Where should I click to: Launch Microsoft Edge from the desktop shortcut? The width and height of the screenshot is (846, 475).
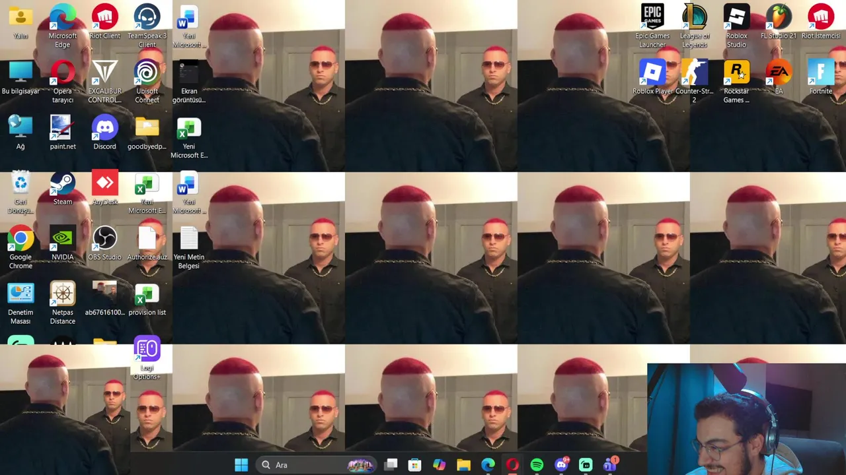click(x=63, y=26)
